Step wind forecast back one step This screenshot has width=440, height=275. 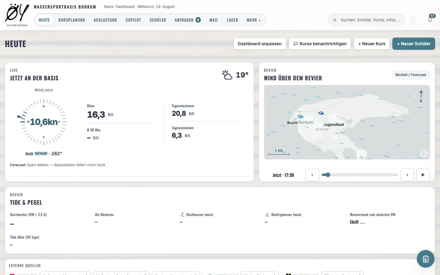(312, 175)
